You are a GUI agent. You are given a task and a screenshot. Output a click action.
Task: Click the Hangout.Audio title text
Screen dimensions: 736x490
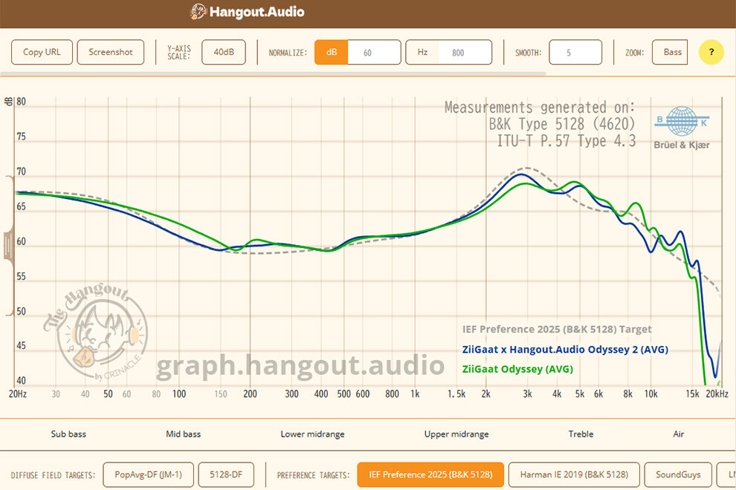point(256,12)
